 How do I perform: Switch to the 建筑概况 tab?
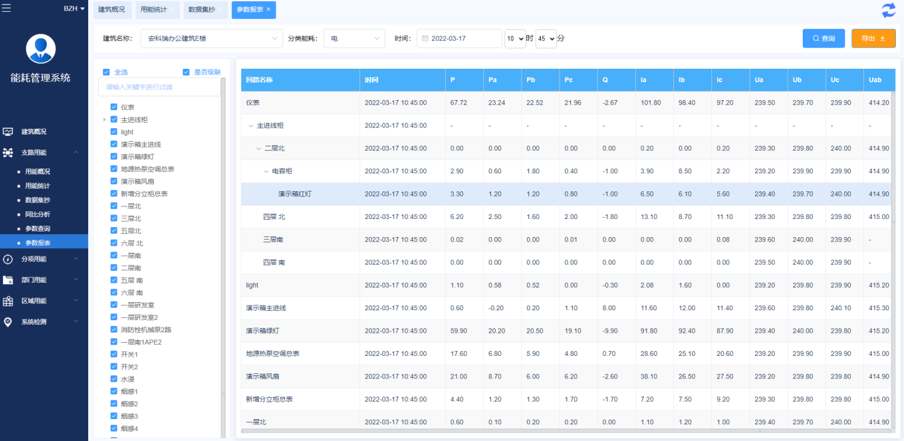click(111, 9)
